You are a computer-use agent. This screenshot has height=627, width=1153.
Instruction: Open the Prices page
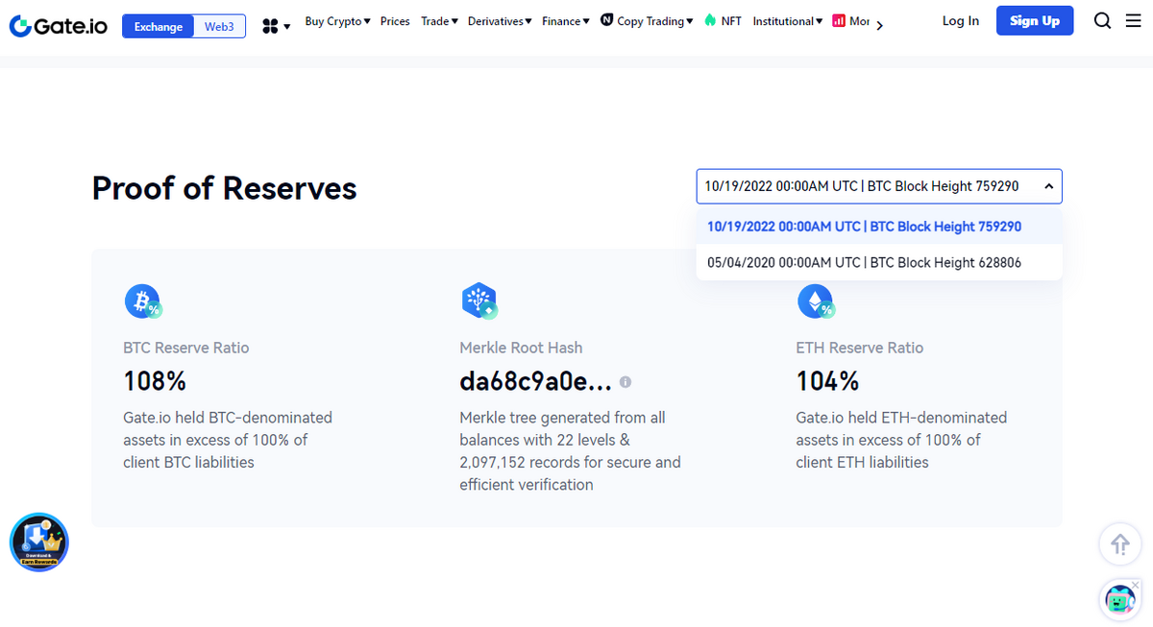click(x=395, y=21)
